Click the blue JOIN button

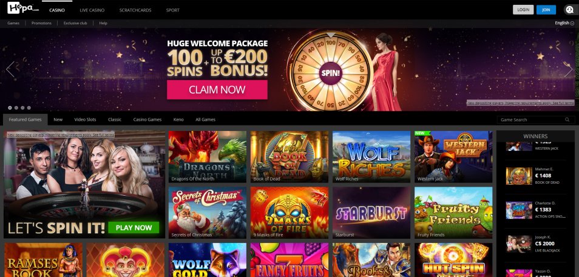coord(546,10)
